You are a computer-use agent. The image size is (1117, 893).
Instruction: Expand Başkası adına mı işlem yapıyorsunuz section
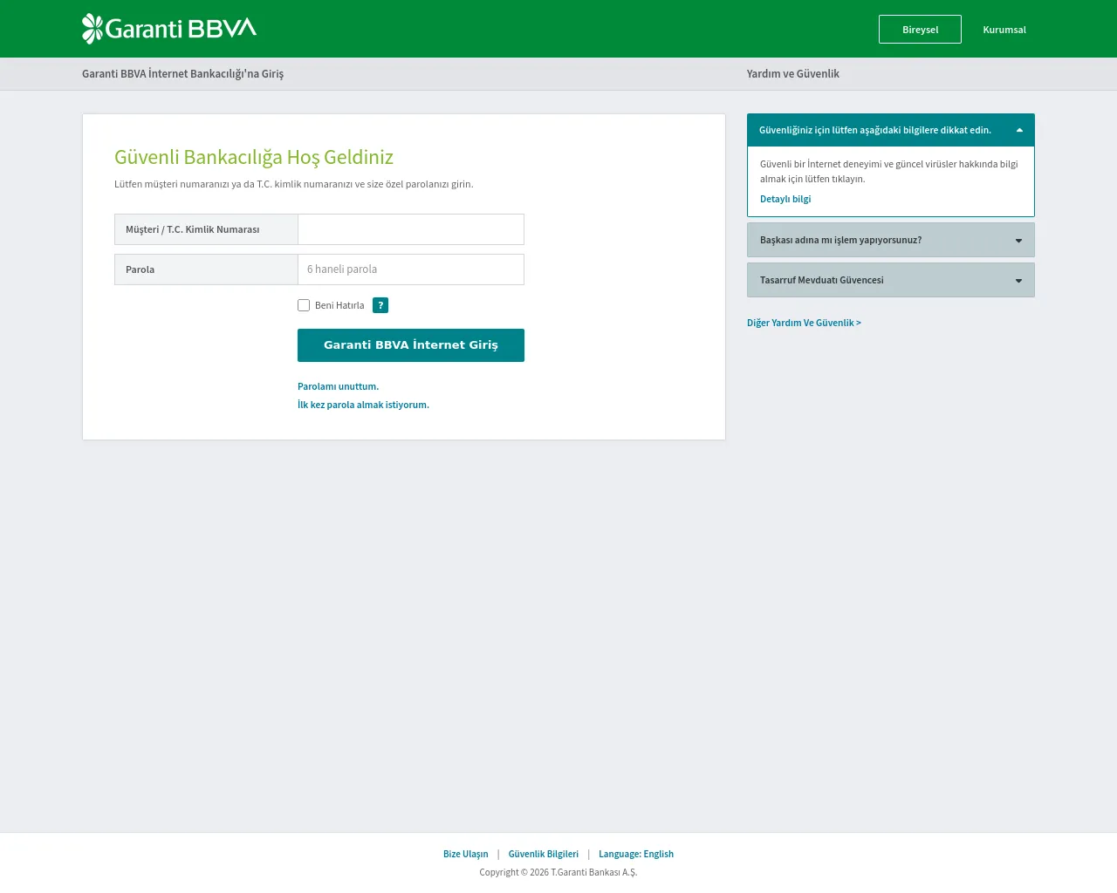click(x=891, y=240)
